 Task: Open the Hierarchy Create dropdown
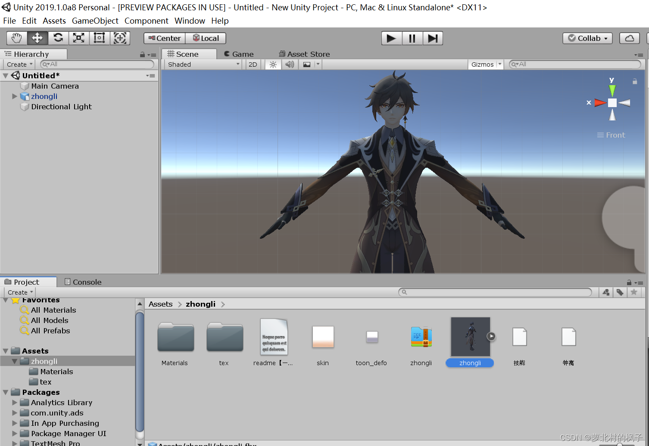point(19,65)
